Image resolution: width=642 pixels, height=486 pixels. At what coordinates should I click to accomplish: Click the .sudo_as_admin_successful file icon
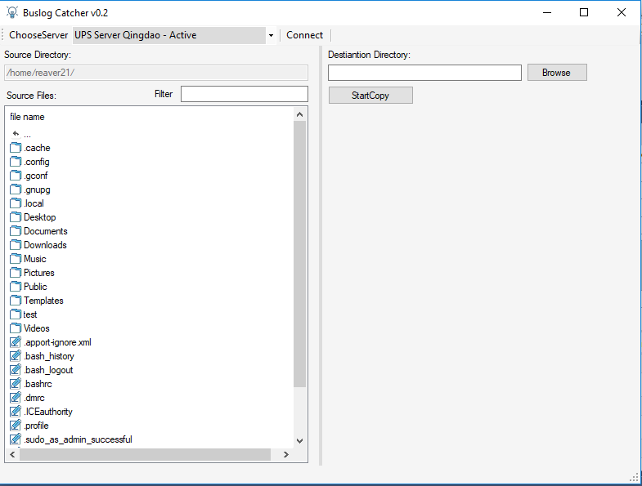point(16,439)
